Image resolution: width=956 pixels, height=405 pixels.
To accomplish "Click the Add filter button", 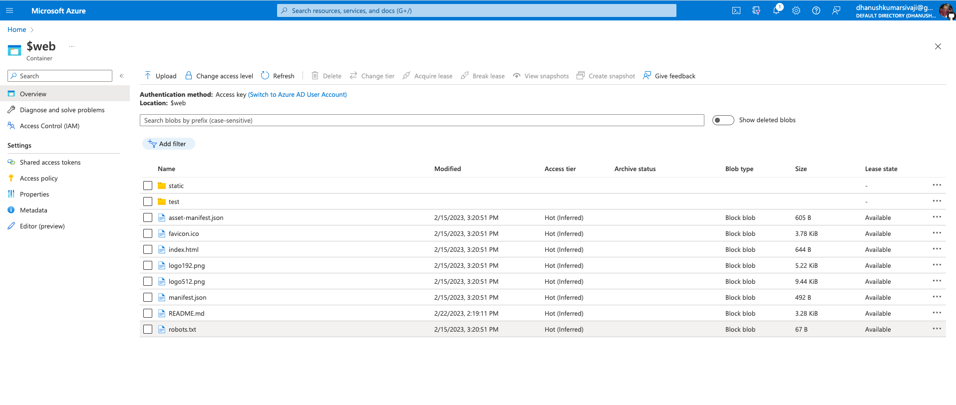I will pos(168,144).
